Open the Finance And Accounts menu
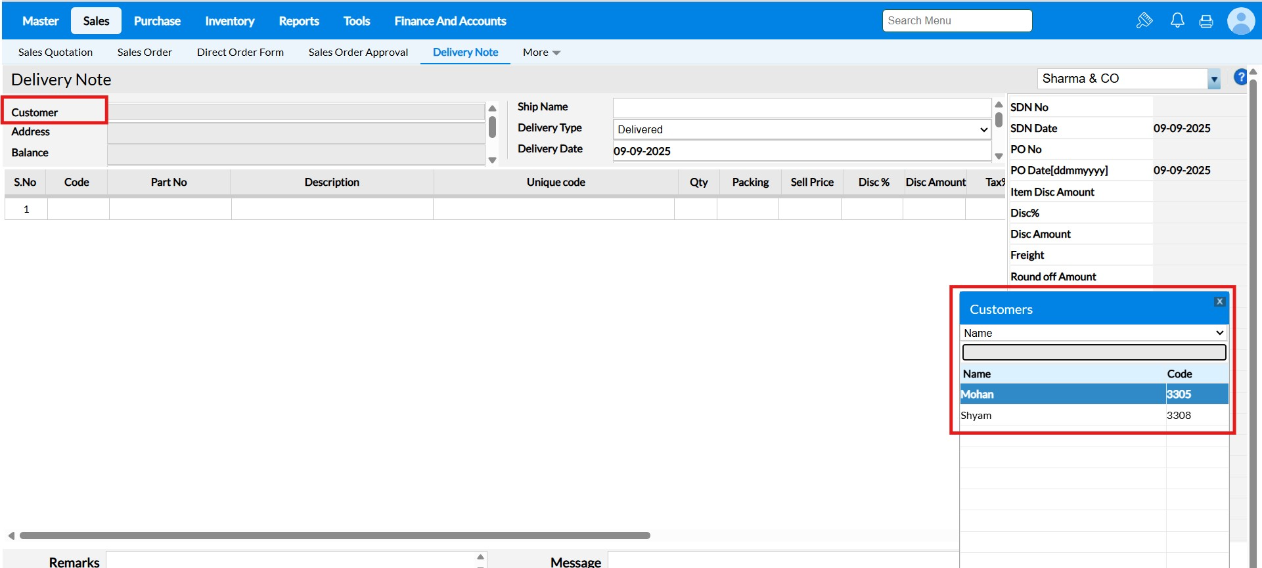This screenshot has height=568, width=1262. coord(450,21)
